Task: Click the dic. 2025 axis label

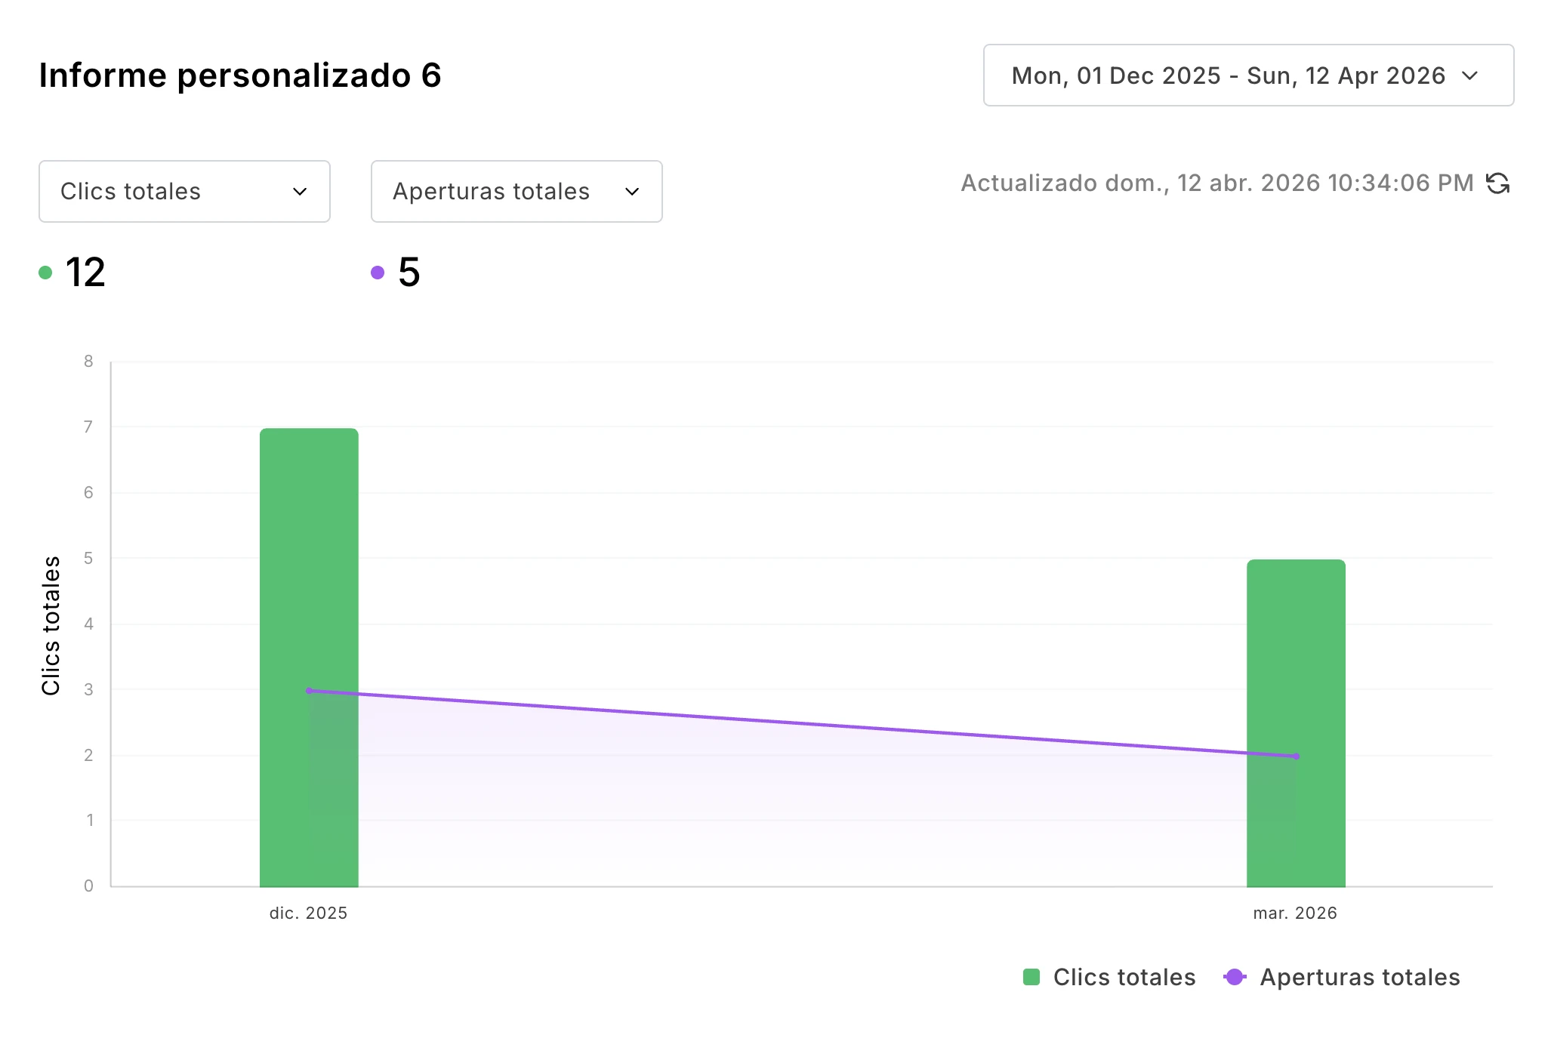Action: click(307, 912)
